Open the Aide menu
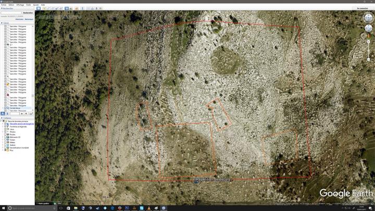Screen dimensions: 375x211 click(43, 5)
